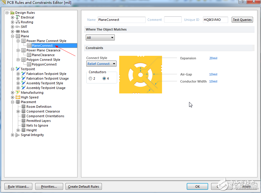261x193 pixels.
Task: Select the High Speed category label
Action: click(30, 97)
